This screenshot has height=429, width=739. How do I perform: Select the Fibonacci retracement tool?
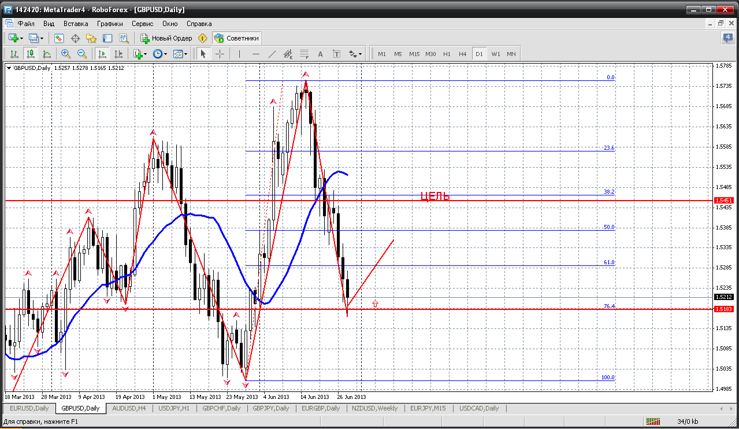[305, 54]
